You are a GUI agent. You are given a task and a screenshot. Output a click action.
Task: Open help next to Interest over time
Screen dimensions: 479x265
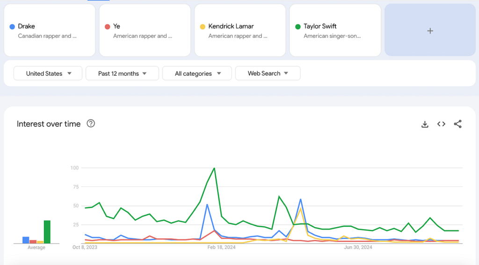(x=91, y=124)
